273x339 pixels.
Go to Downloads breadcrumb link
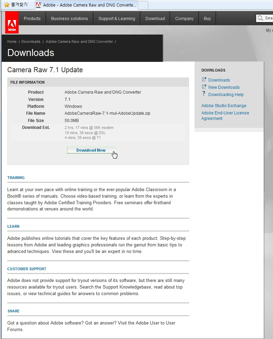coord(31,41)
